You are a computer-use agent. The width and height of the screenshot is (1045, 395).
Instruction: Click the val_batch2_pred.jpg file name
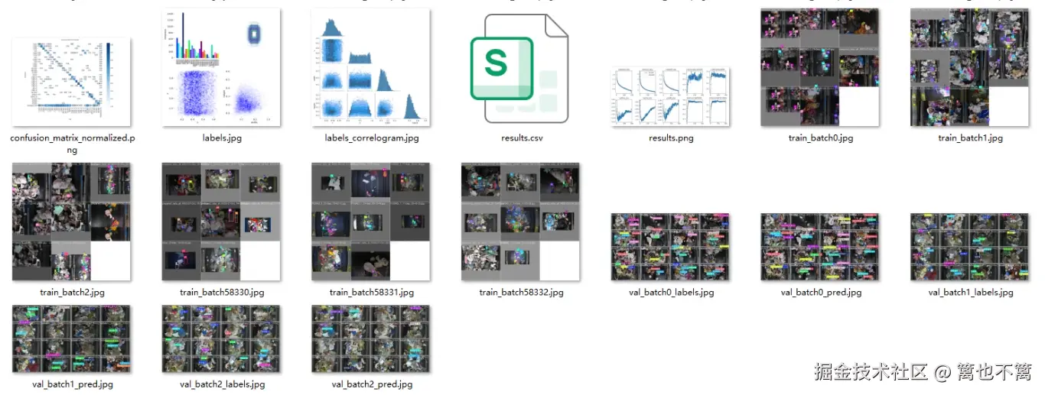pos(372,384)
